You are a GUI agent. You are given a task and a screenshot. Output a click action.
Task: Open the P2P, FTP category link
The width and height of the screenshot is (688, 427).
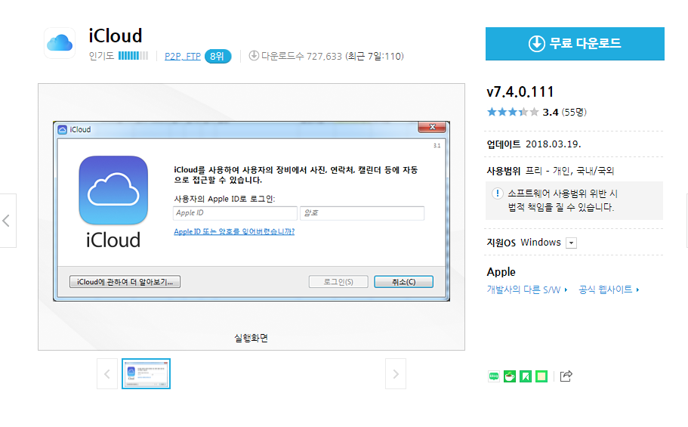[x=183, y=56]
